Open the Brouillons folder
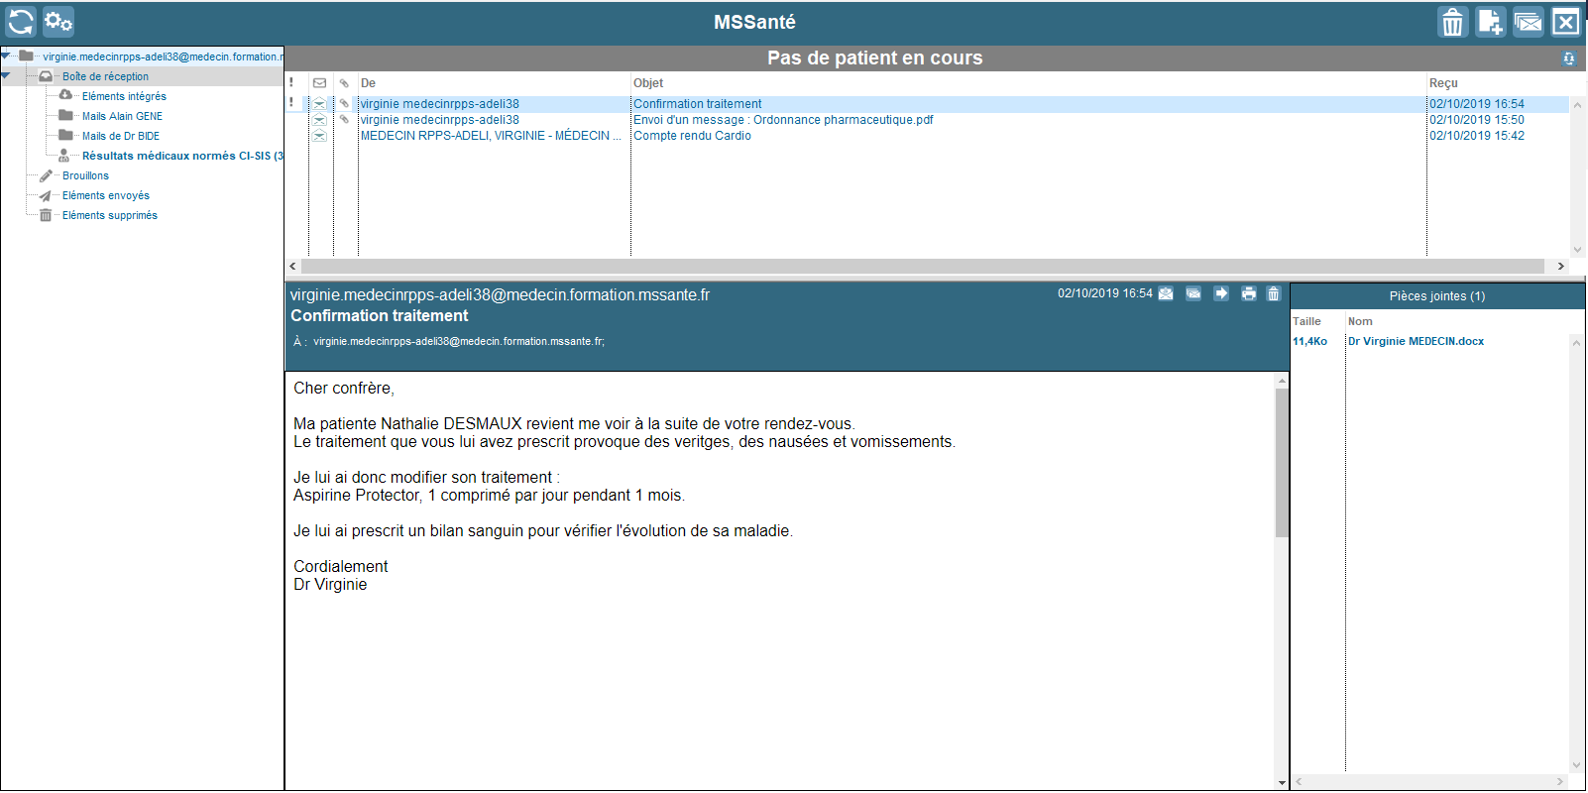Screen dimensions: 1588x793 click(85, 175)
